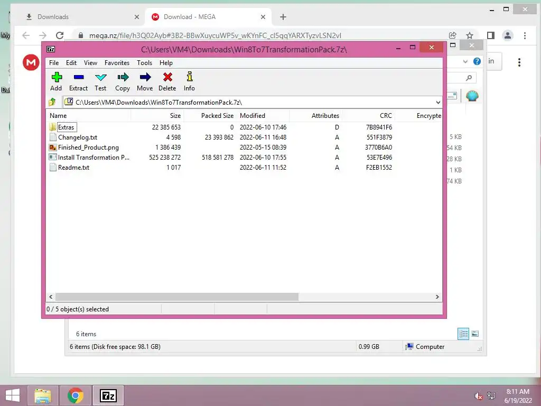Click the Move toolbar icon
Screen dimensions: 541x406
point(145,81)
